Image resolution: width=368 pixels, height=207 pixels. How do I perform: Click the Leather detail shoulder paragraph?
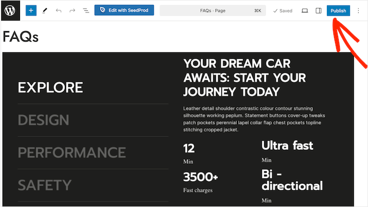click(x=254, y=119)
